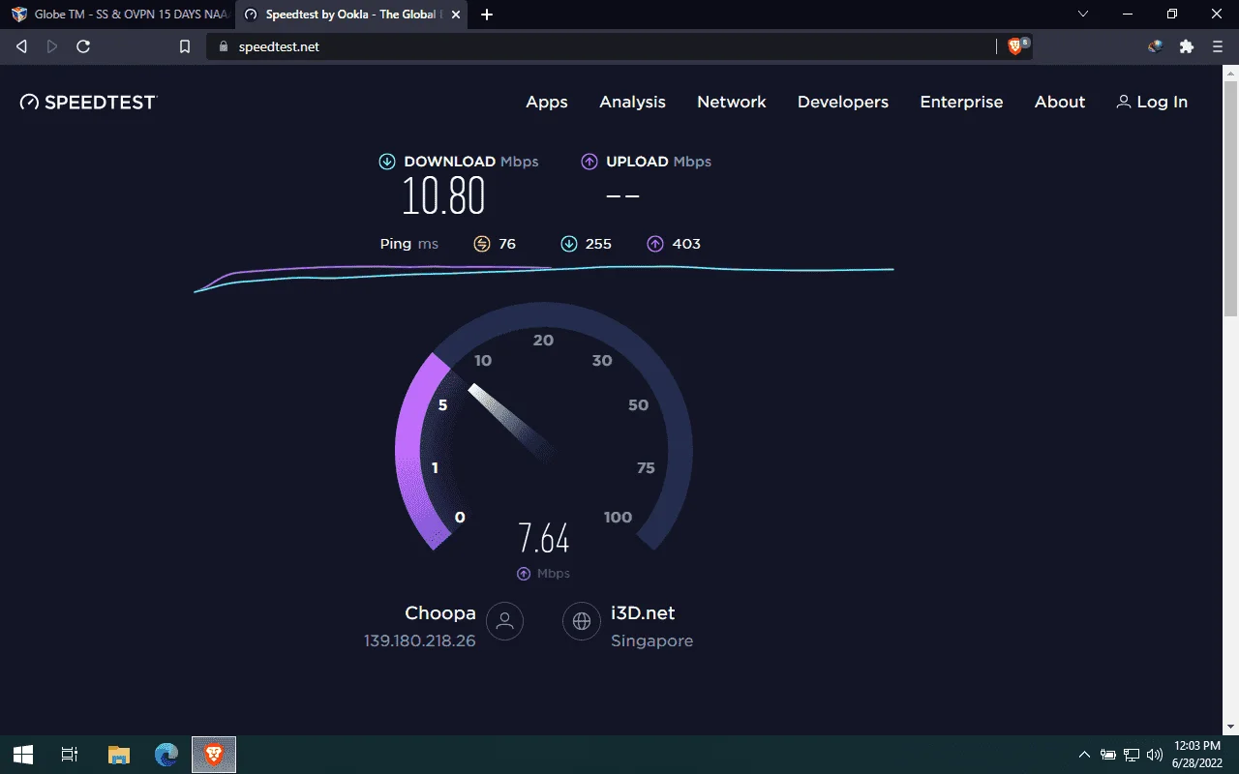Viewport: 1239px width, 774px height.
Task: Click the Speedtest logo
Action: (88, 102)
